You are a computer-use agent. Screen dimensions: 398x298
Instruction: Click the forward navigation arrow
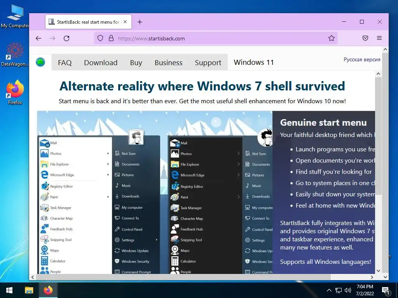[x=52, y=38]
